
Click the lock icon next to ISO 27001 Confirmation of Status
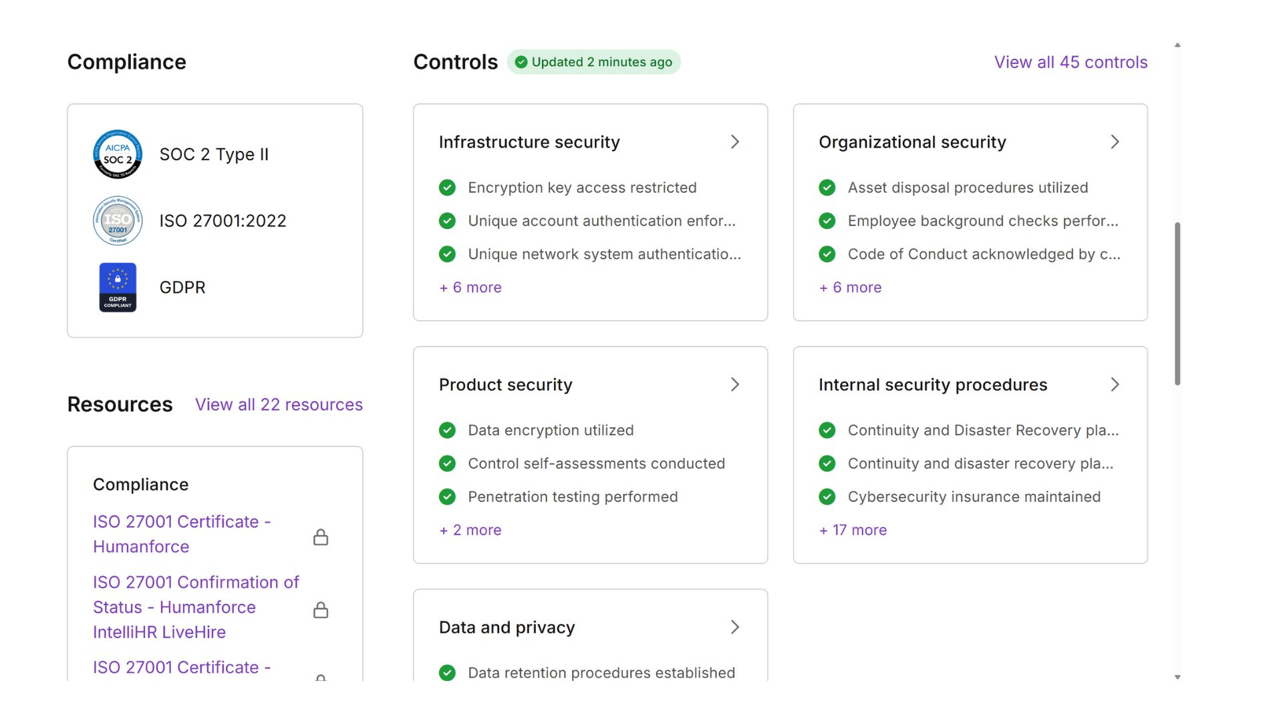coord(321,610)
